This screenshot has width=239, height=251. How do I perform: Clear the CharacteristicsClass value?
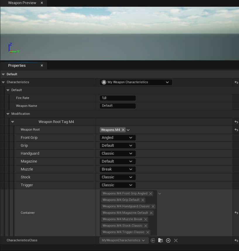[x=176, y=240]
